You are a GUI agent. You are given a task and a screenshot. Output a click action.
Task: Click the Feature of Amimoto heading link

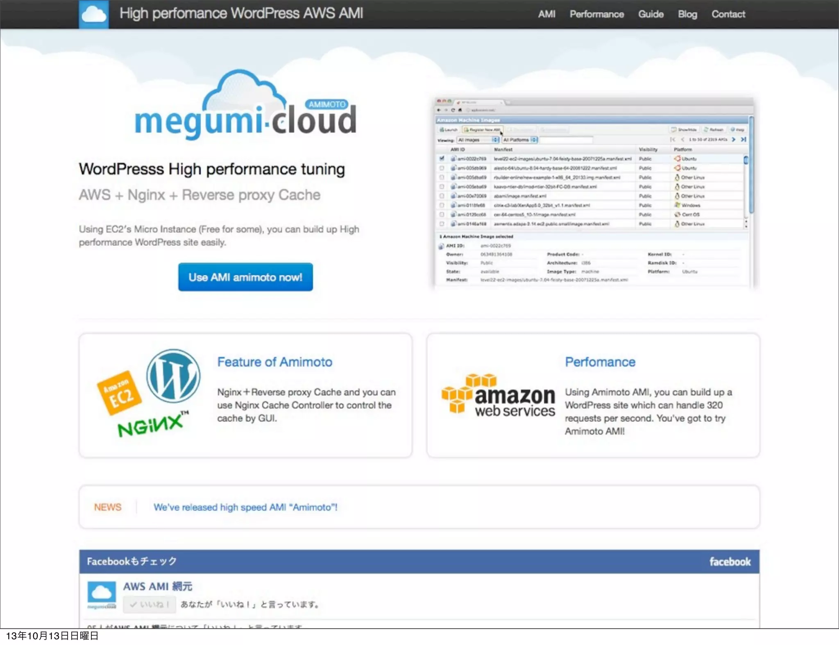coord(274,362)
